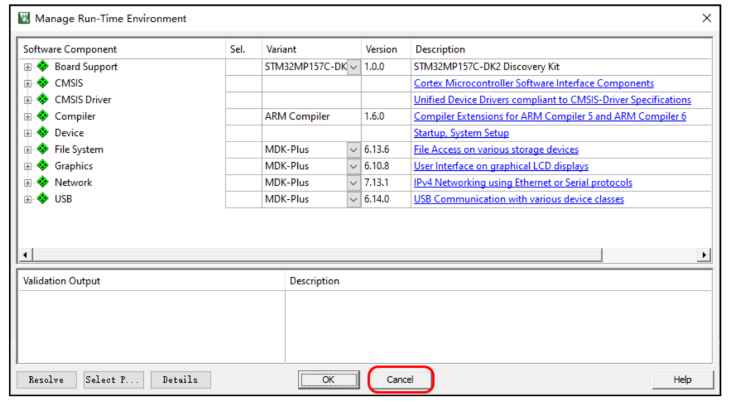Click version 6.14.0 cell
This screenshot has height=402, width=731.
[x=386, y=199]
